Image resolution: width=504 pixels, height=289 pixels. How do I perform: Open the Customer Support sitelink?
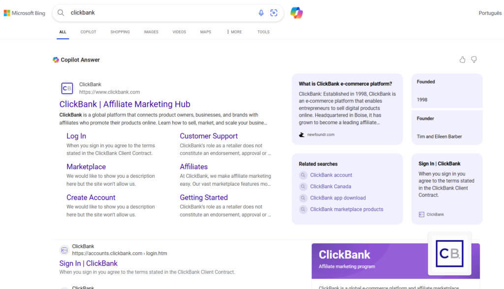tap(209, 136)
